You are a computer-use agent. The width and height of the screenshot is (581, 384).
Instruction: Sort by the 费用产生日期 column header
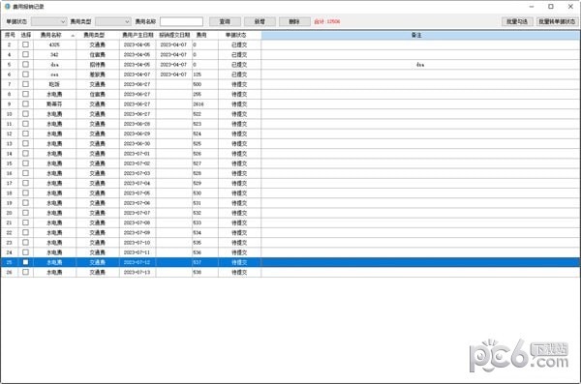pos(138,35)
